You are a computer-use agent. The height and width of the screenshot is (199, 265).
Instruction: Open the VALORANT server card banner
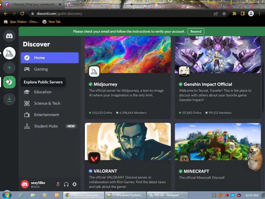[x=128, y=141]
